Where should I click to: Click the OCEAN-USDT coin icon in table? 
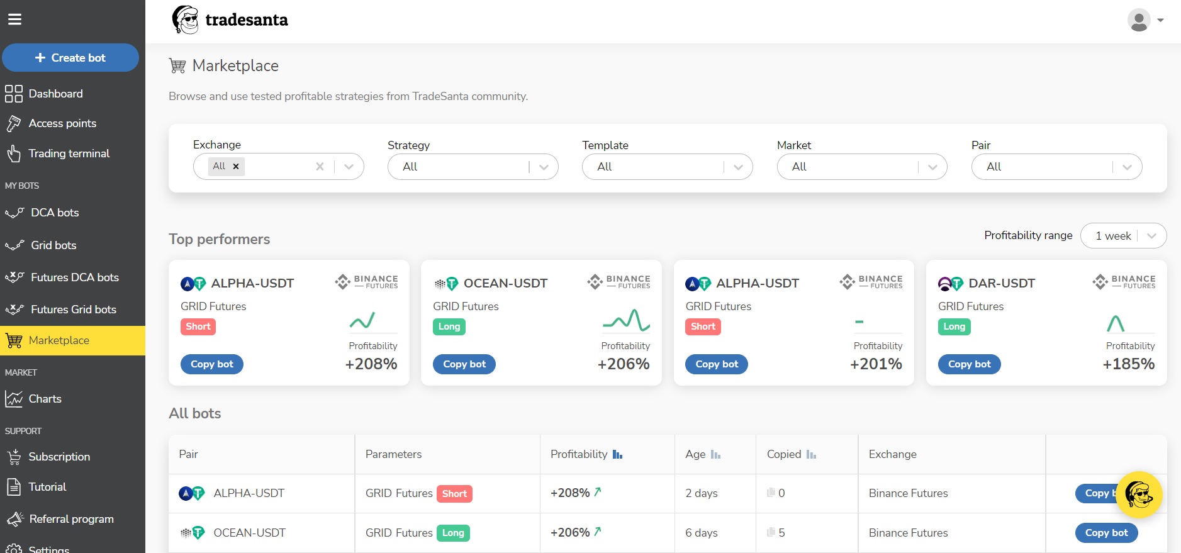point(192,533)
